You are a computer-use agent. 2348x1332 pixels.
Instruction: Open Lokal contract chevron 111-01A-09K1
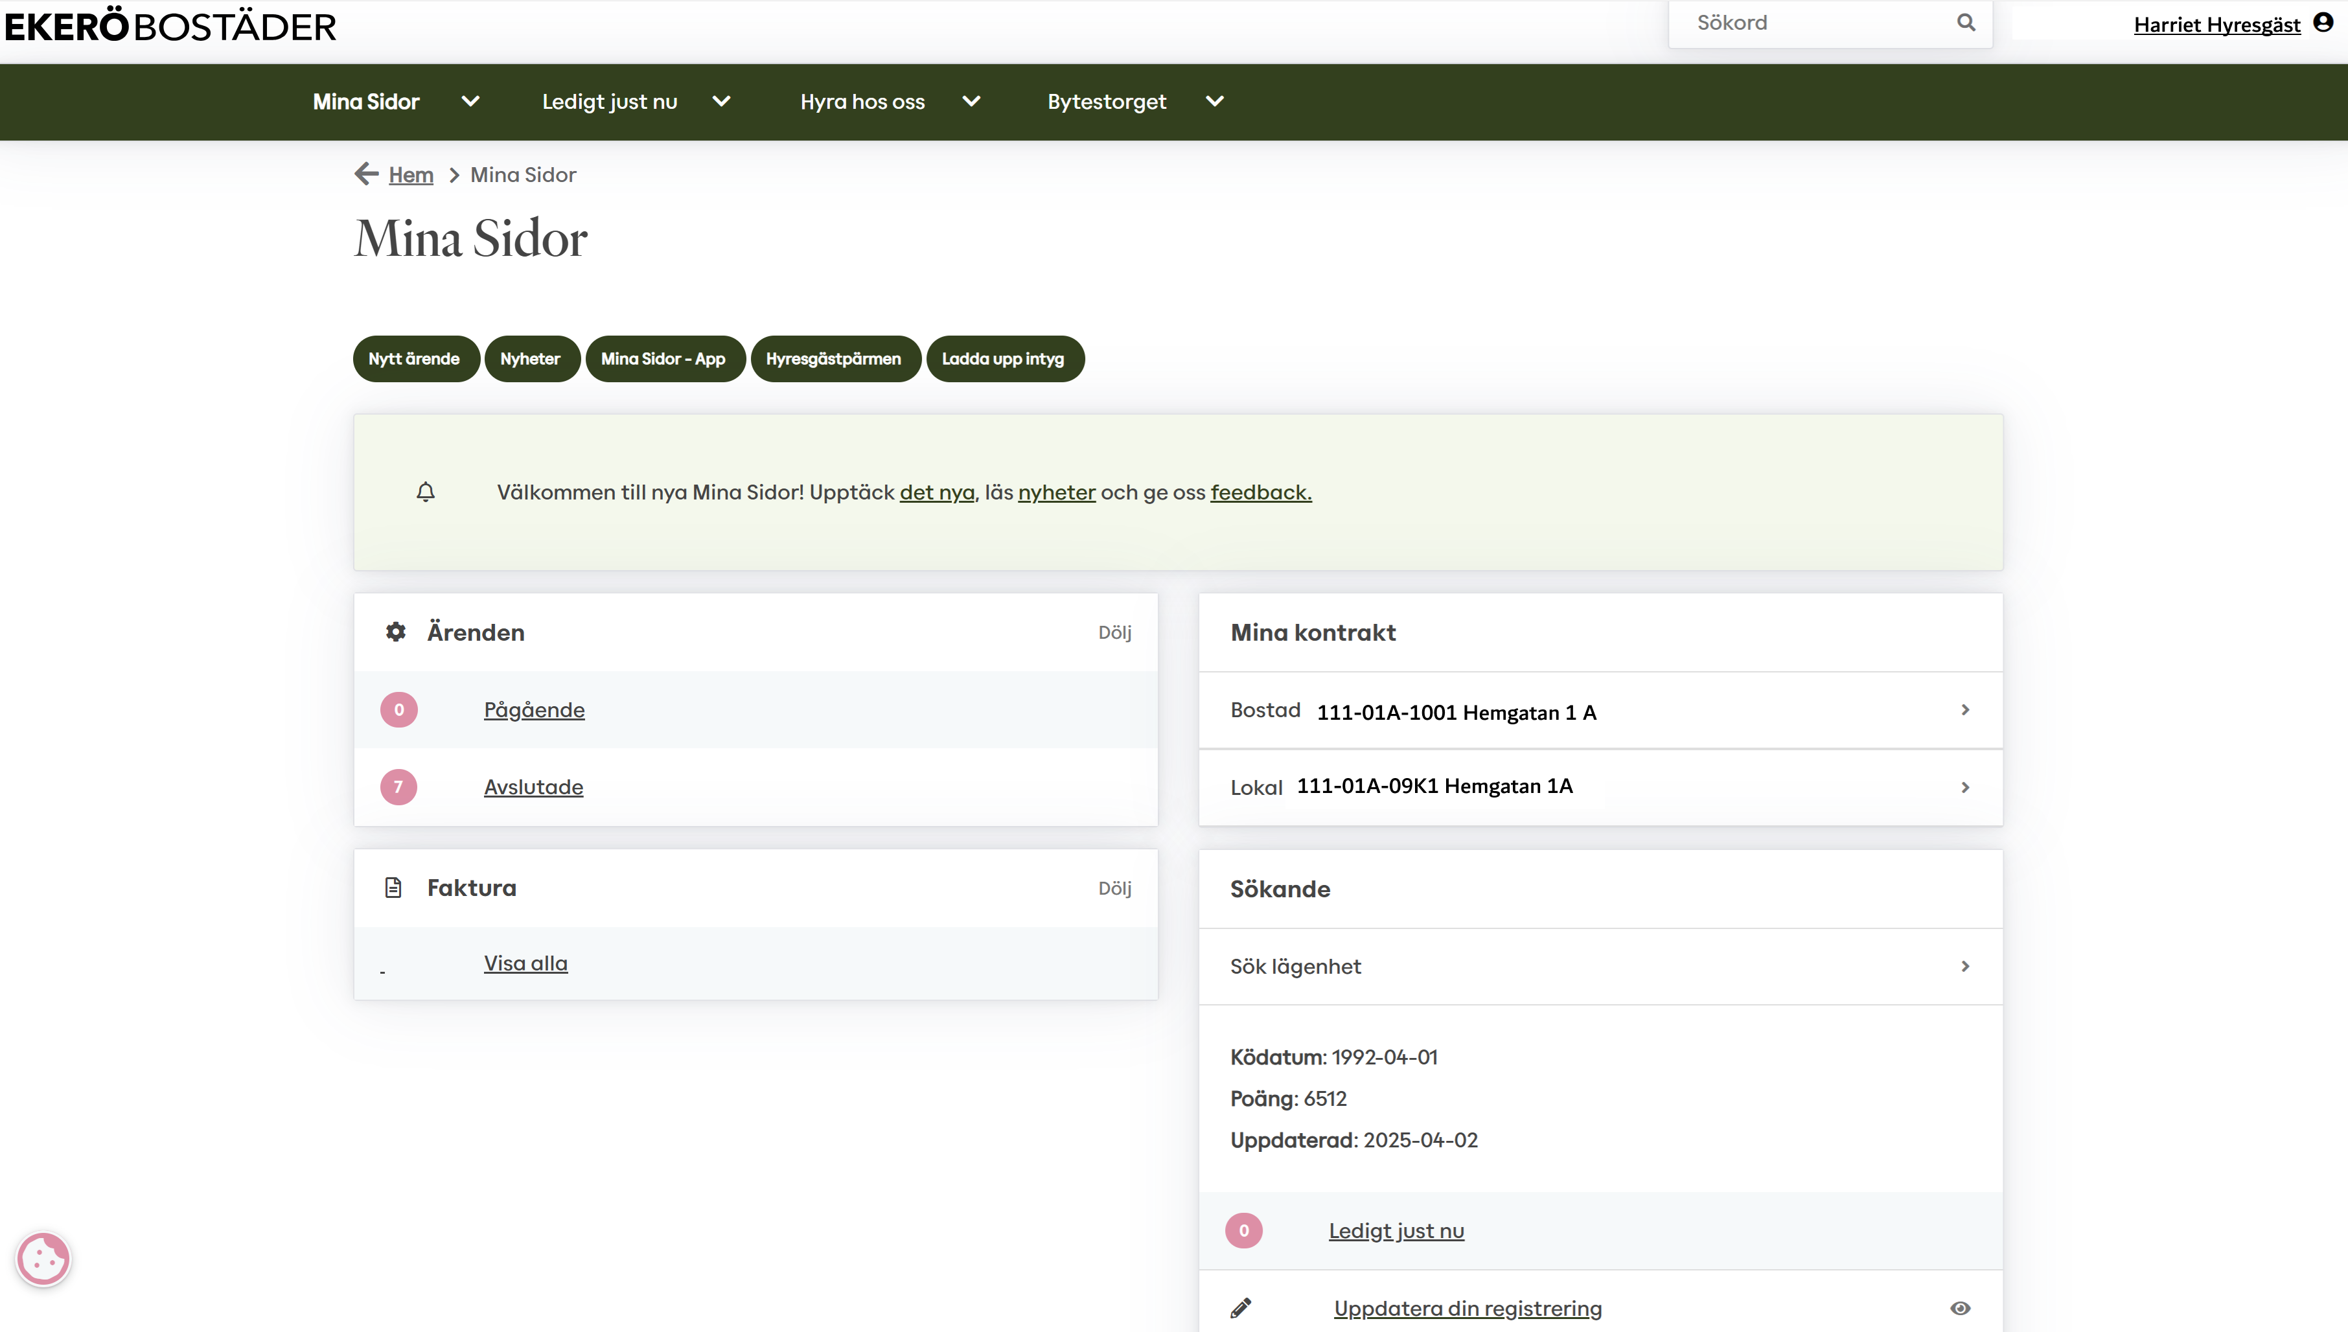(1964, 788)
